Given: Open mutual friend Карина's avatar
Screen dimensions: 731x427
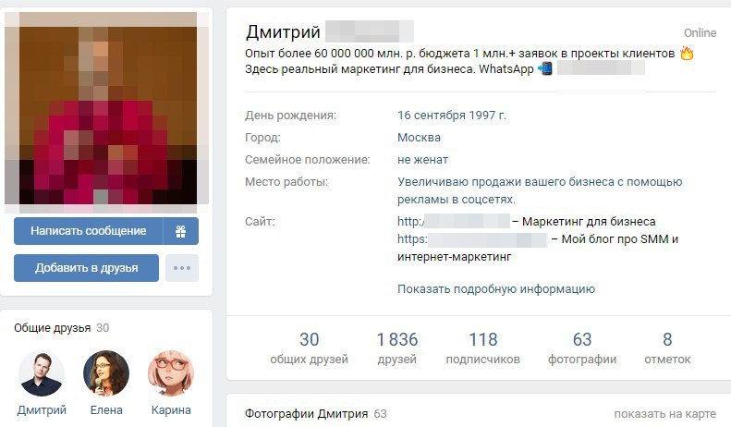Looking at the screenshot, I should [x=171, y=373].
